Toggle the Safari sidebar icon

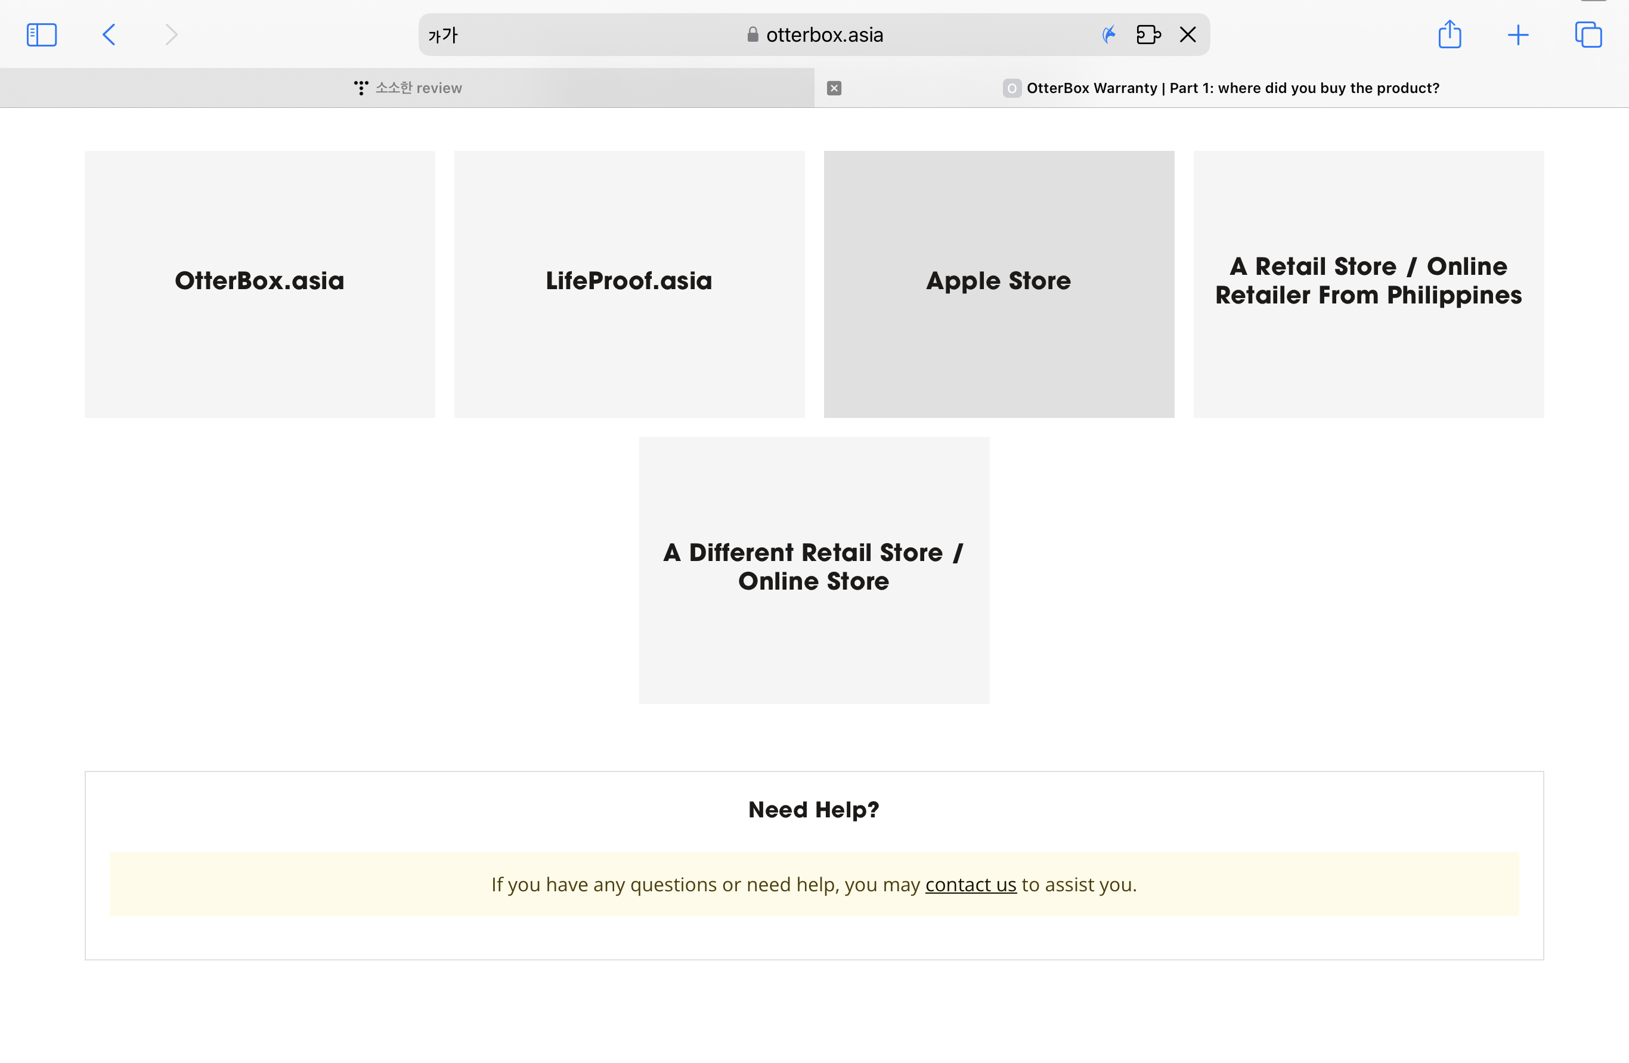tap(41, 34)
